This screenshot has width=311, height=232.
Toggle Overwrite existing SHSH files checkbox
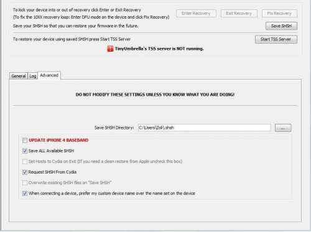pos(25,183)
